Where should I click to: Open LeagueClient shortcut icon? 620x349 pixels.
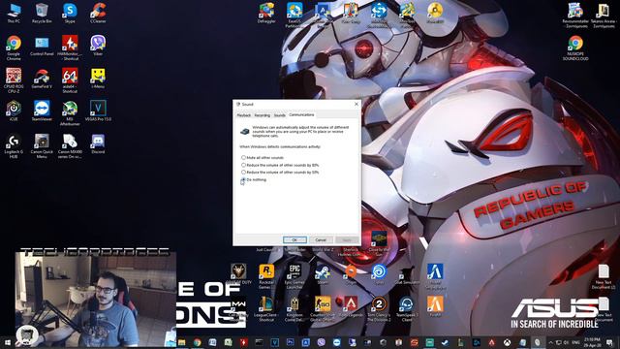click(266, 308)
